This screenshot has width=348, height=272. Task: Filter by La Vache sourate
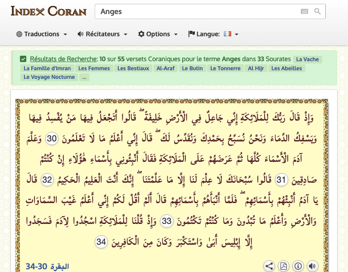[x=307, y=59]
